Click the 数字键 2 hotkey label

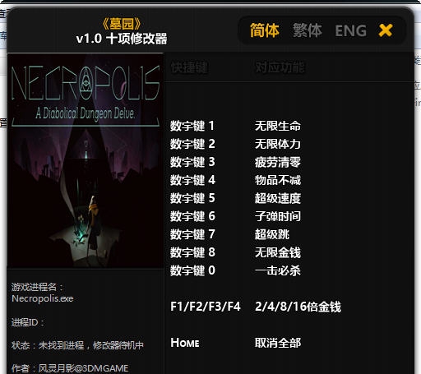192,144
